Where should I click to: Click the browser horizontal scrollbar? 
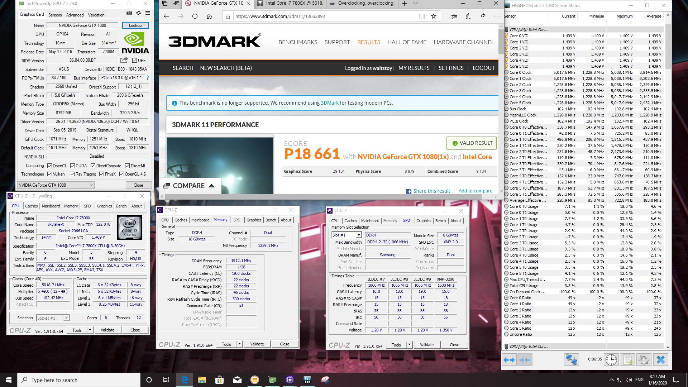[329, 196]
